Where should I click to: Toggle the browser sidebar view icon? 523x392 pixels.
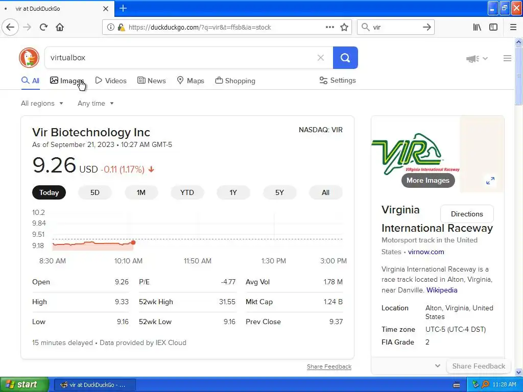[493, 28]
